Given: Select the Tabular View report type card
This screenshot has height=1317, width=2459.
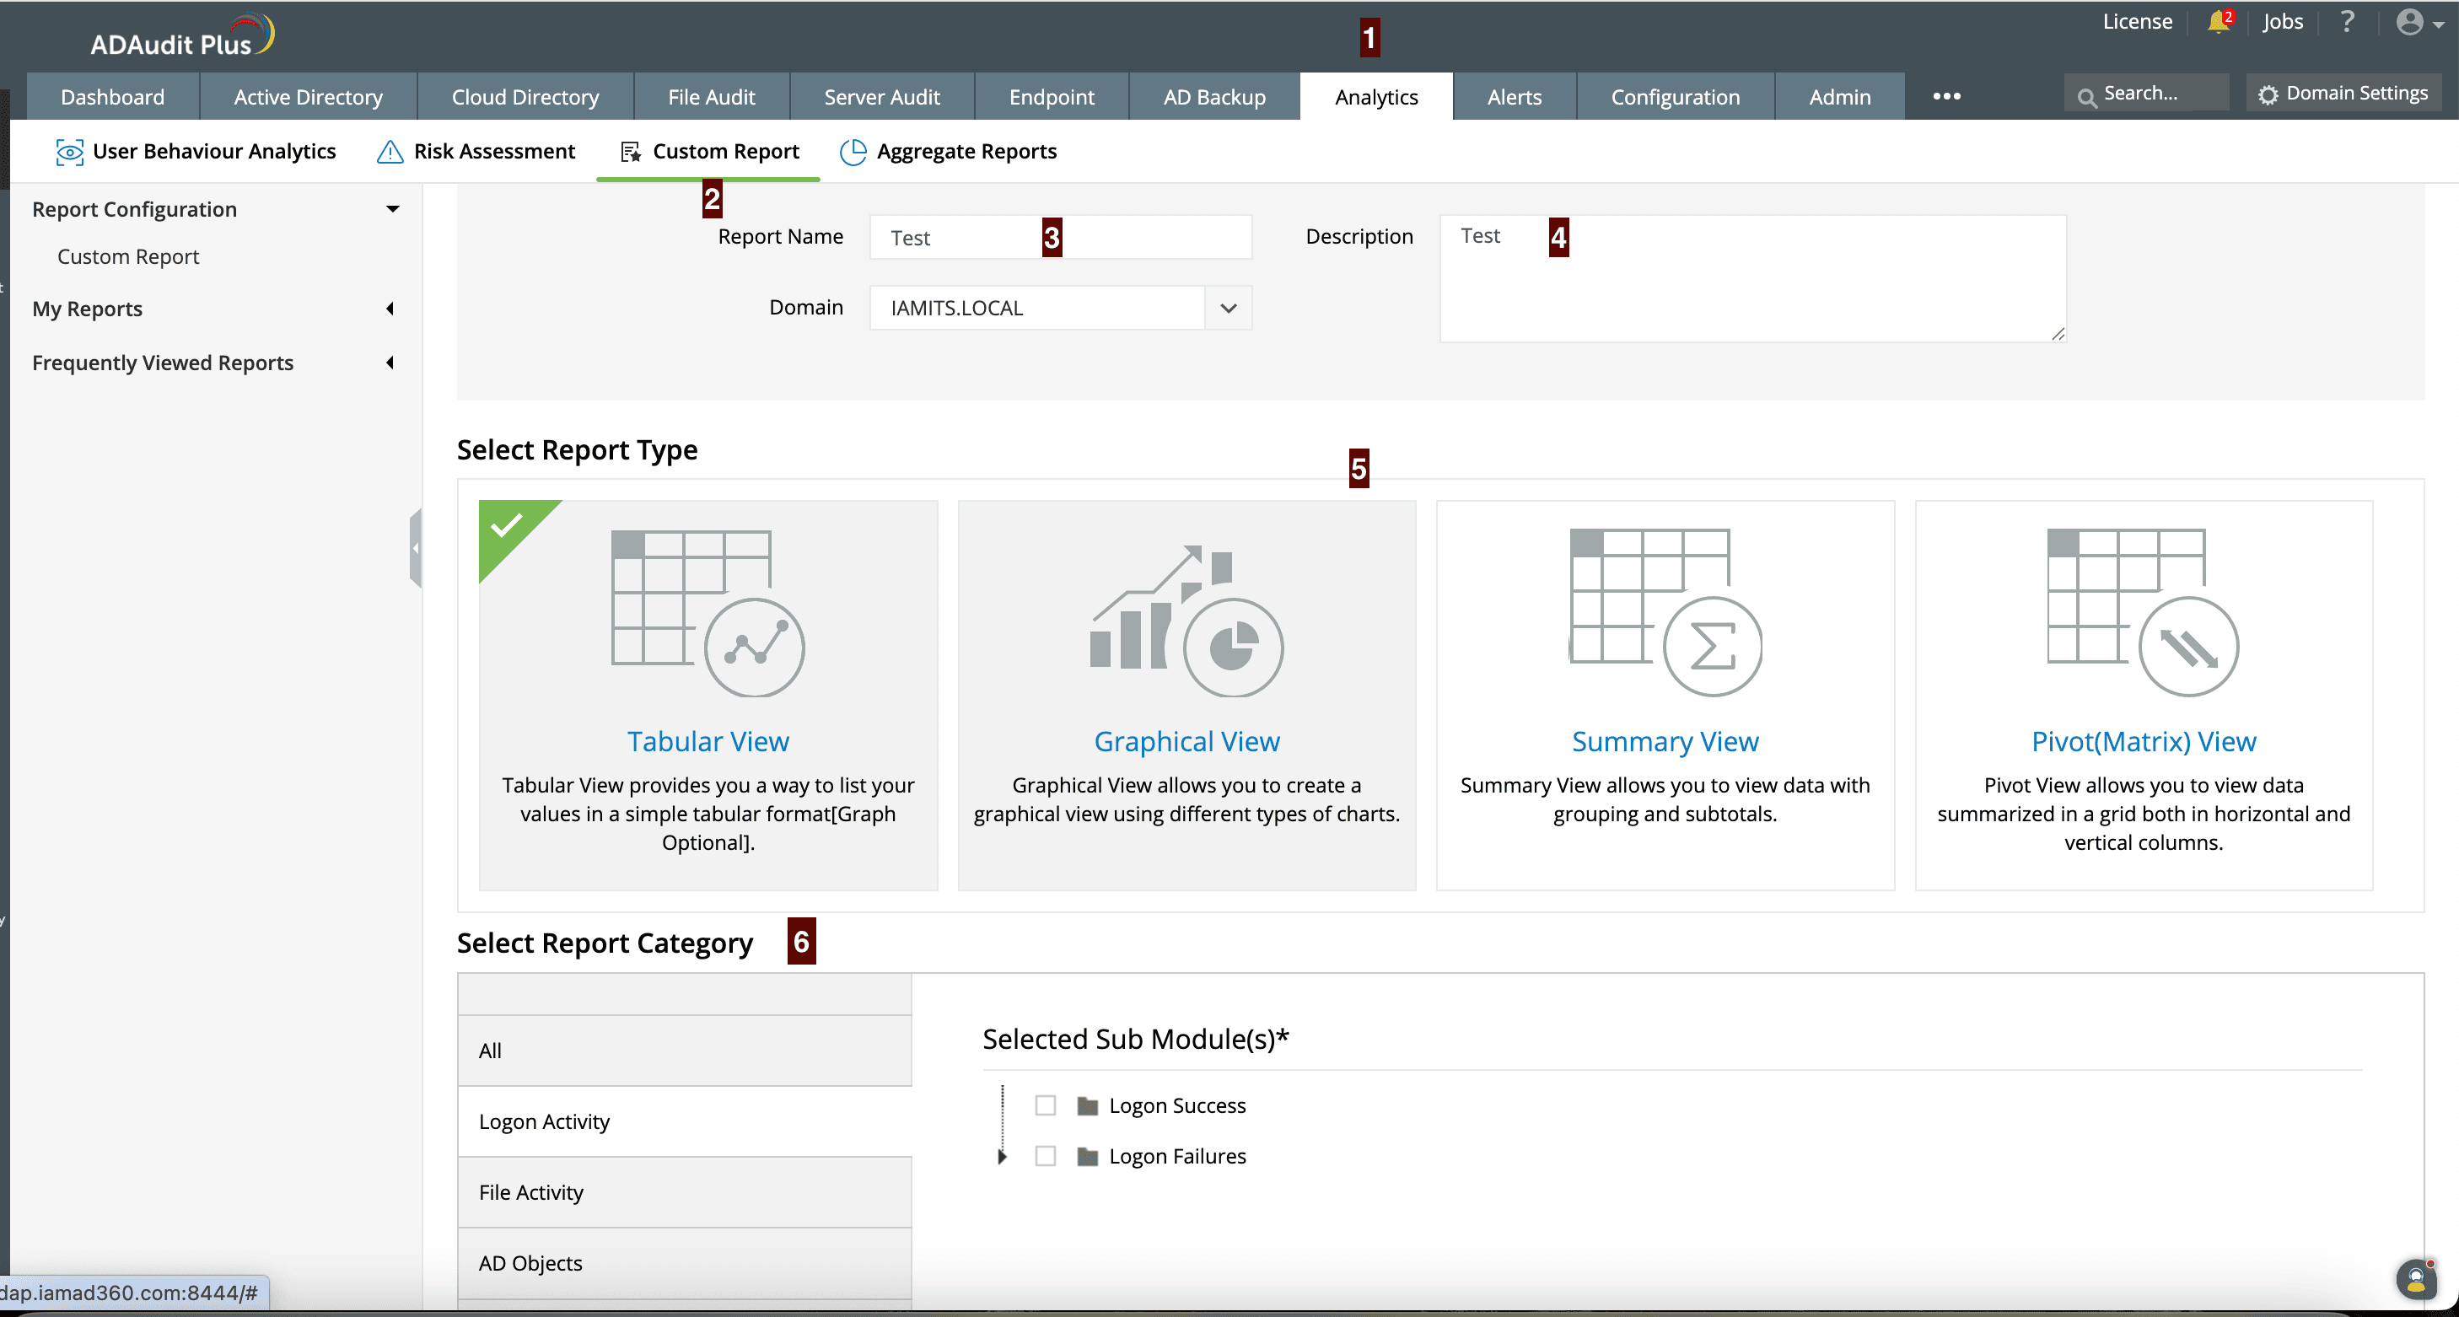Looking at the screenshot, I should (x=708, y=695).
